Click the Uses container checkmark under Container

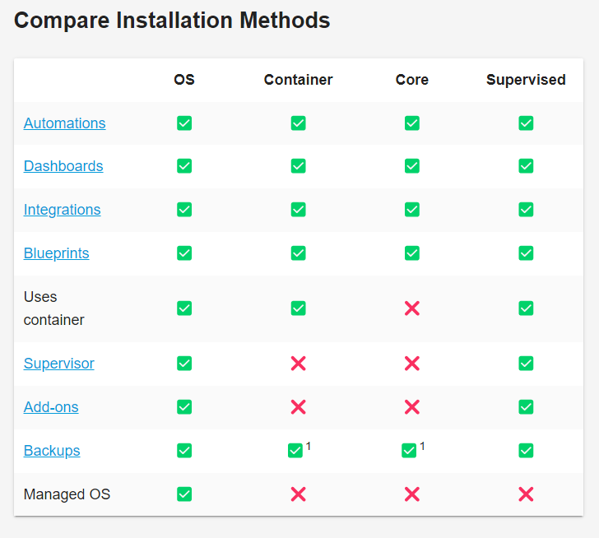coord(299,308)
